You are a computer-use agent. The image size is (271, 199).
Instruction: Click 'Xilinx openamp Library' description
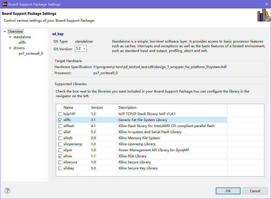pyautogui.click(x=137, y=144)
